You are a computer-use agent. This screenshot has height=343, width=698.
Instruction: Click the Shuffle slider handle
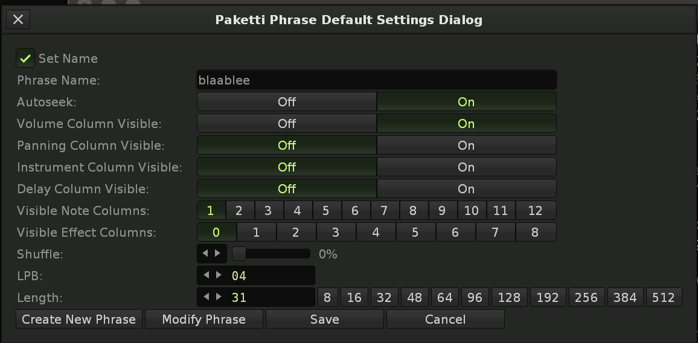(239, 254)
